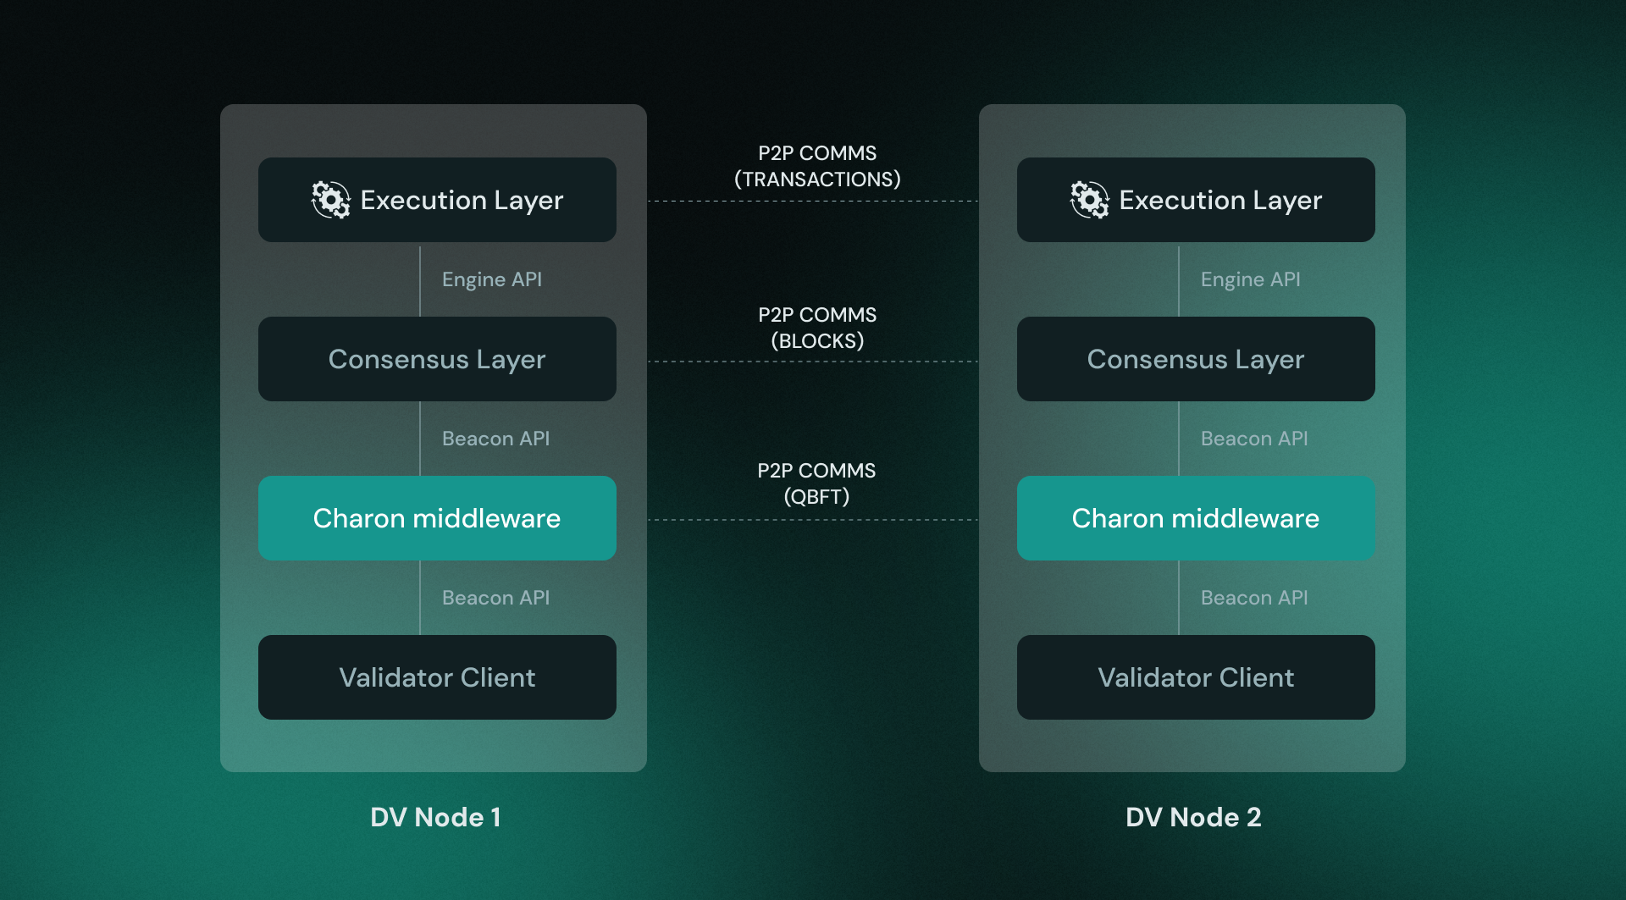The width and height of the screenshot is (1626, 900).
Task: Click the lower Beacon API label in DV Node 2
Action: point(1254,598)
